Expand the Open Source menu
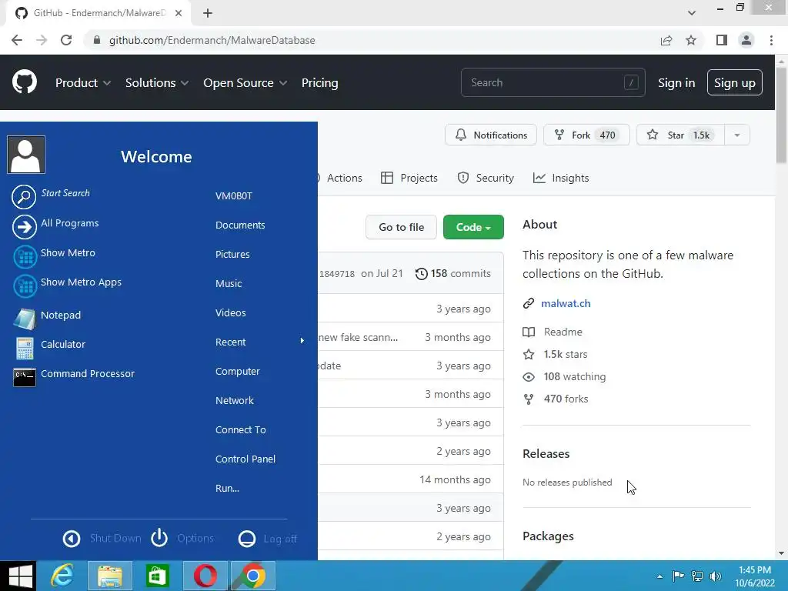 tap(245, 83)
